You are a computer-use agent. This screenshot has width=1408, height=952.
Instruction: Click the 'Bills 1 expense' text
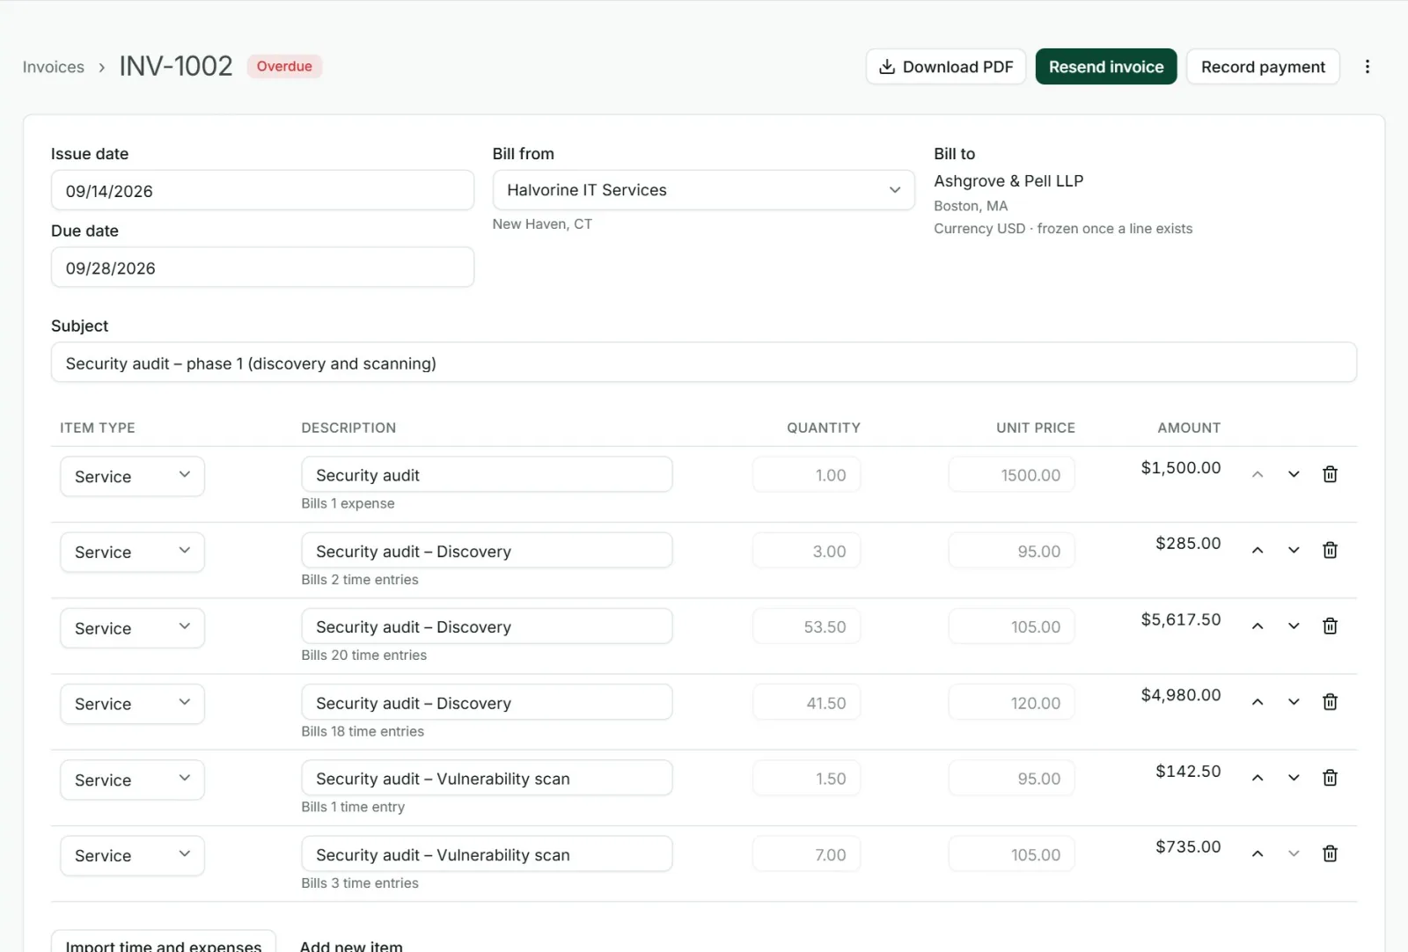pyautogui.click(x=348, y=503)
